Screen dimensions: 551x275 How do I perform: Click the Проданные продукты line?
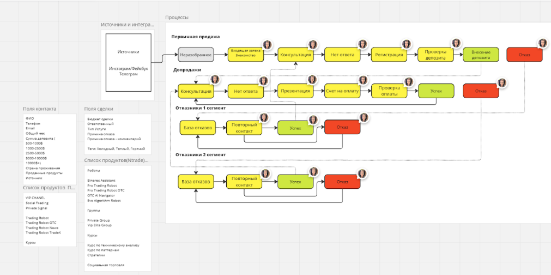(44, 173)
